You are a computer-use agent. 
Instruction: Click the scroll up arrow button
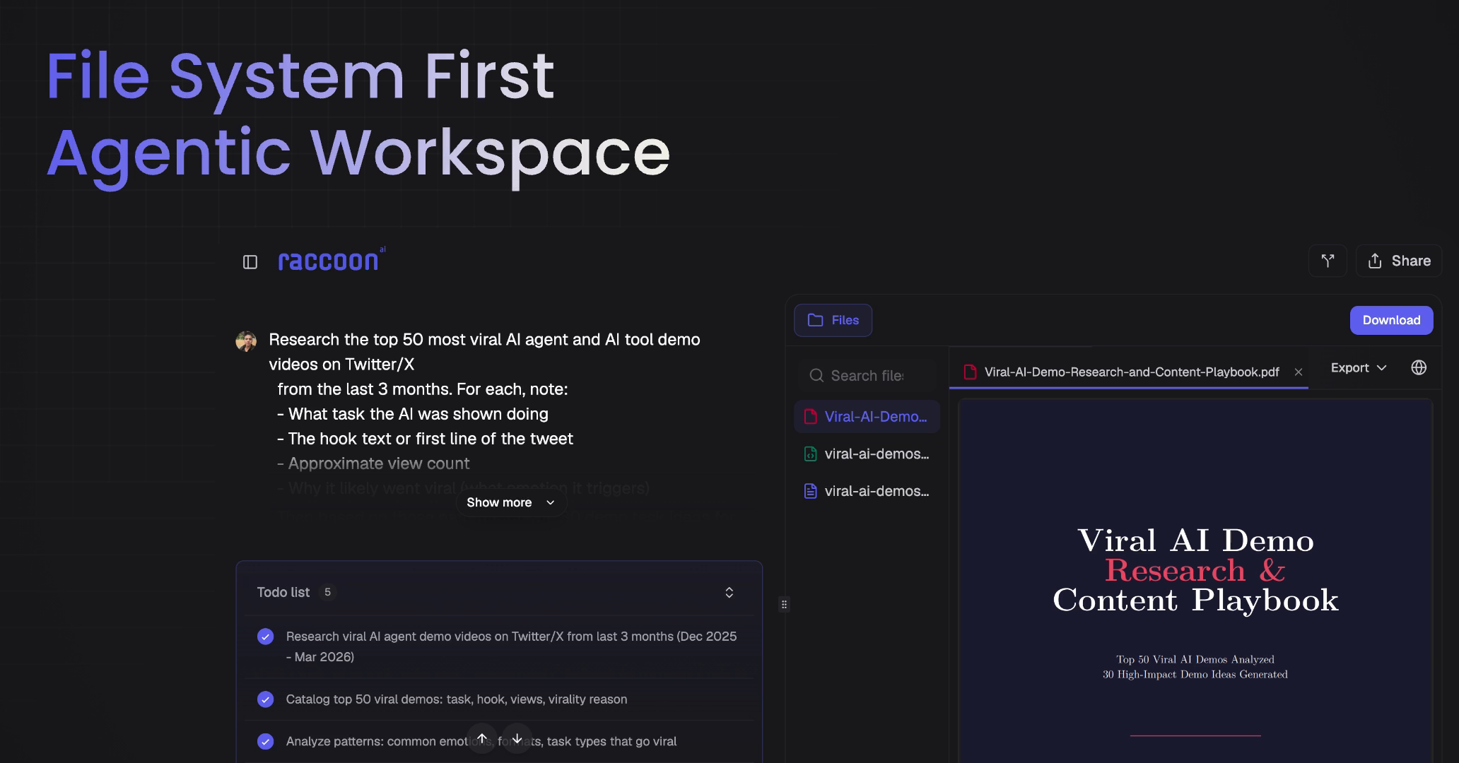482,738
